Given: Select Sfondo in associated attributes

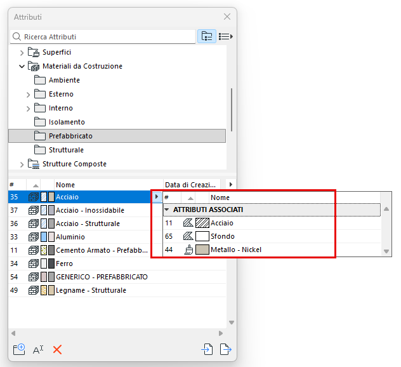Looking at the screenshot, I should pos(272,236).
